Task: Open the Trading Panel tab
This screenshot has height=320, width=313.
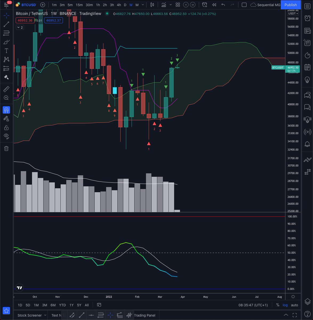Action: [x=145, y=315]
